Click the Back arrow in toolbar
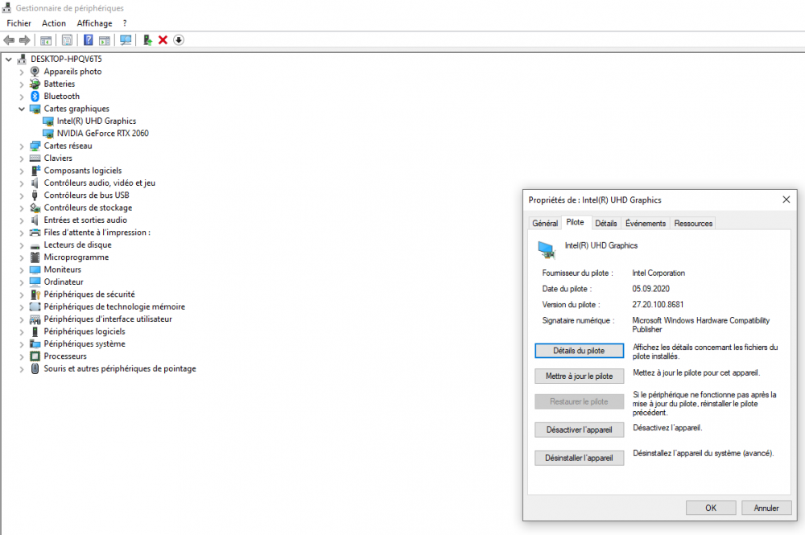805x535 pixels. (9, 40)
